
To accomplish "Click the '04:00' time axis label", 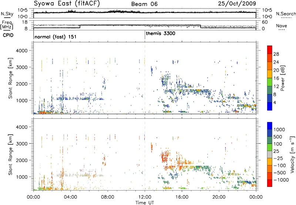I will (x=70, y=197).
